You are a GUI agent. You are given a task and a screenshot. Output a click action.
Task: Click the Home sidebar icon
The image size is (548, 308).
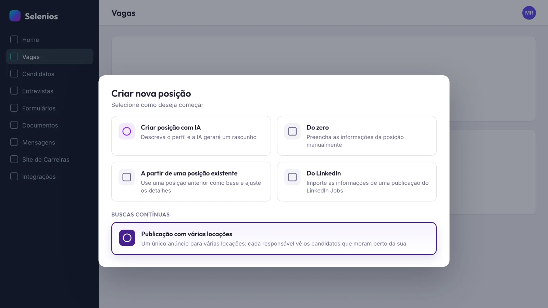14,39
